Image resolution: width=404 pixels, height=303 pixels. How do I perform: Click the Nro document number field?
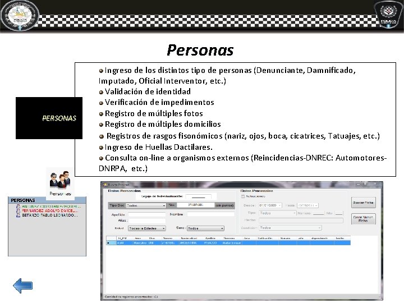click(x=195, y=205)
